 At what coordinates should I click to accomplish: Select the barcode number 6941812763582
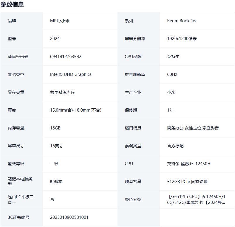click(x=66, y=57)
